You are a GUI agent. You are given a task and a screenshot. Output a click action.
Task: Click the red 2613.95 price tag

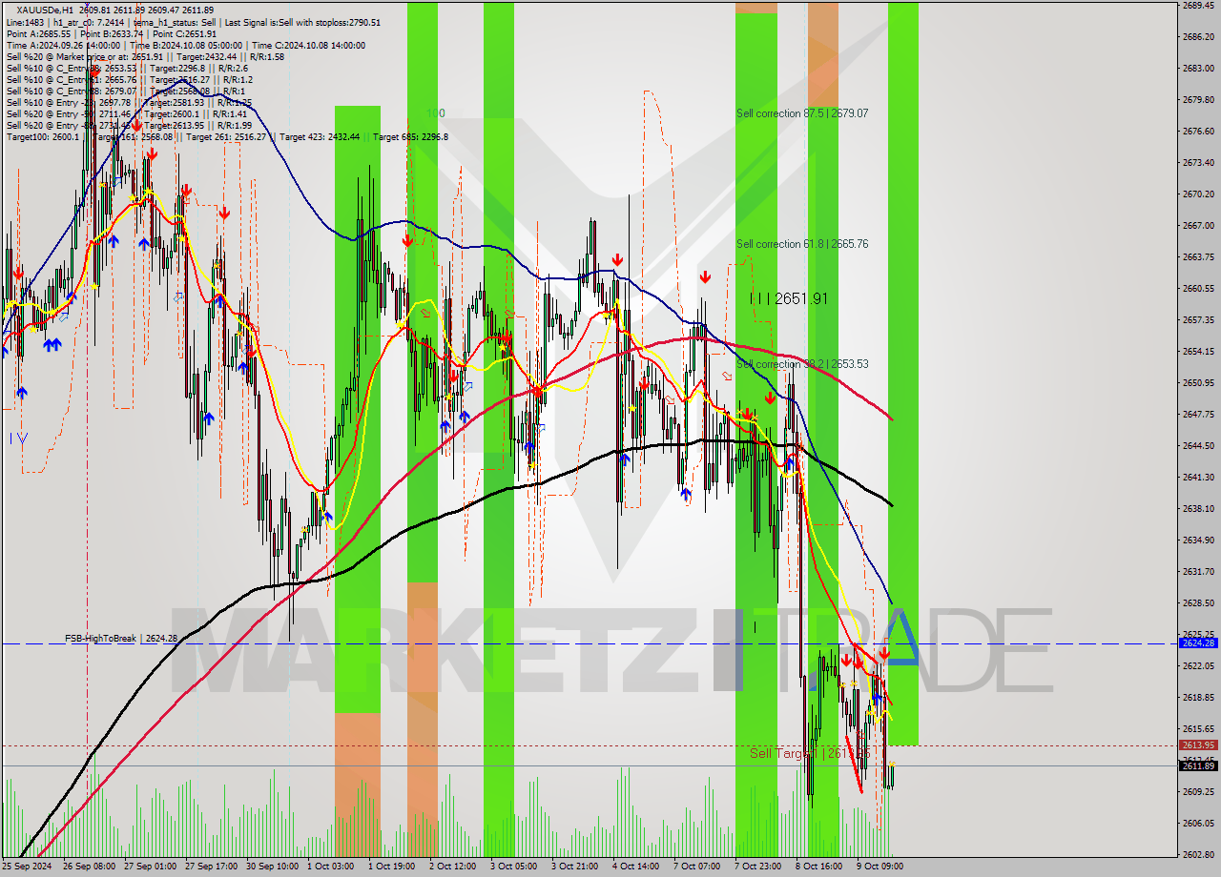(1198, 744)
